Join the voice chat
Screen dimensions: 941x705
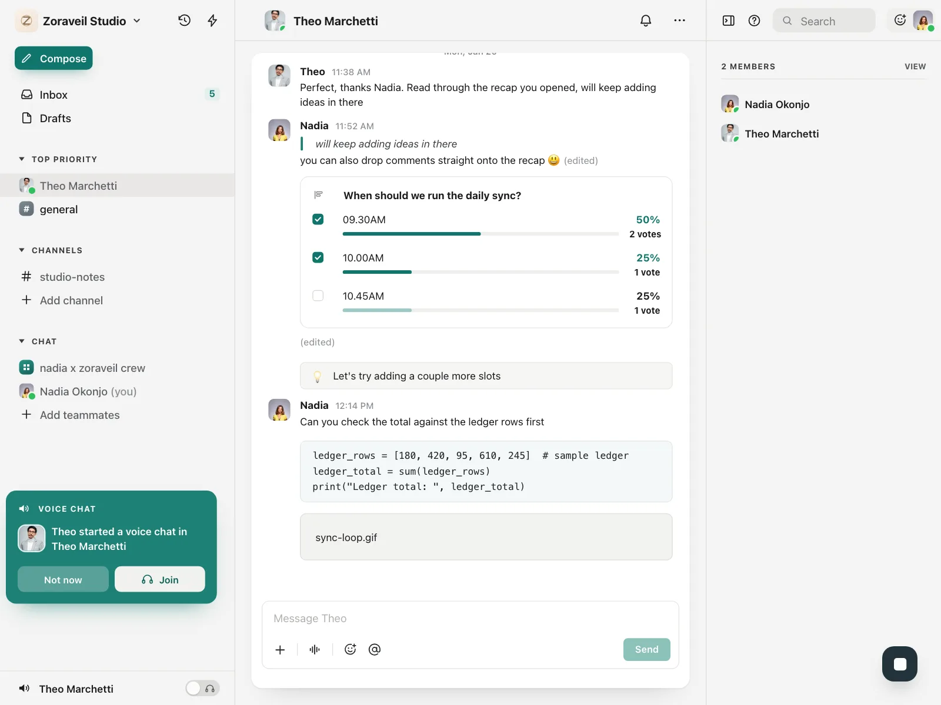click(x=160, y=579)
